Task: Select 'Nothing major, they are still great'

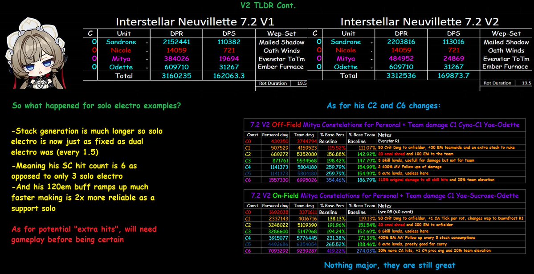Action: 389,265
